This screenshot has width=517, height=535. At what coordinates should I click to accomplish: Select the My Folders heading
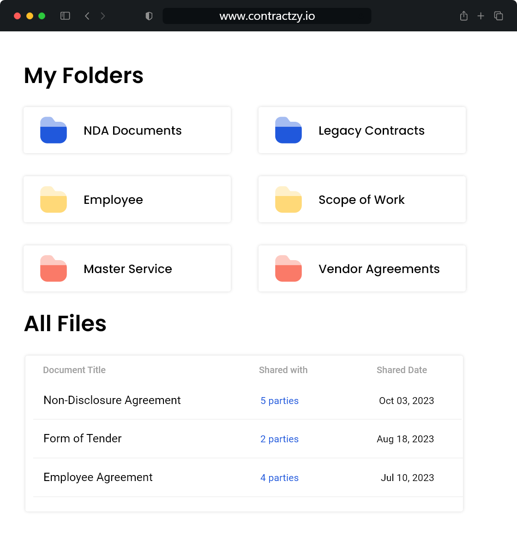(x=84, y=75)
